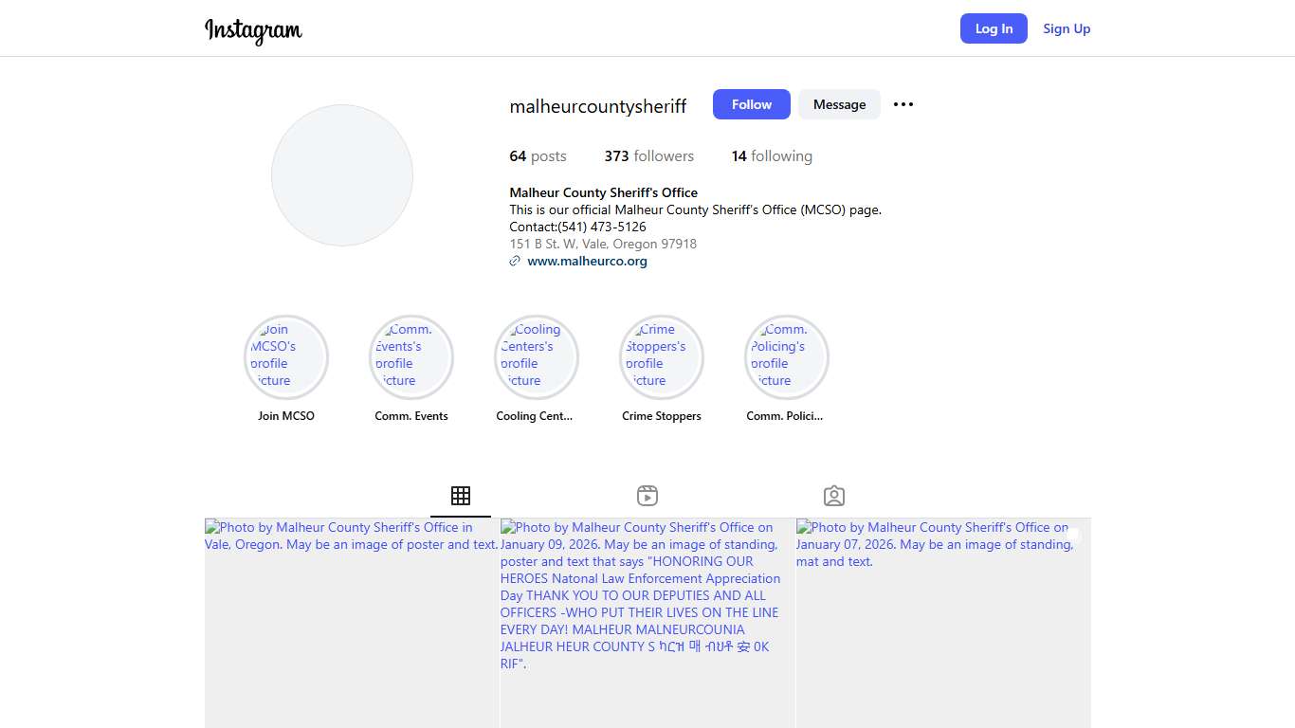Image resolution: width=1295 pixels, height=728 pixels.
Task: Open the Reels tab
Action: point(647,496)
